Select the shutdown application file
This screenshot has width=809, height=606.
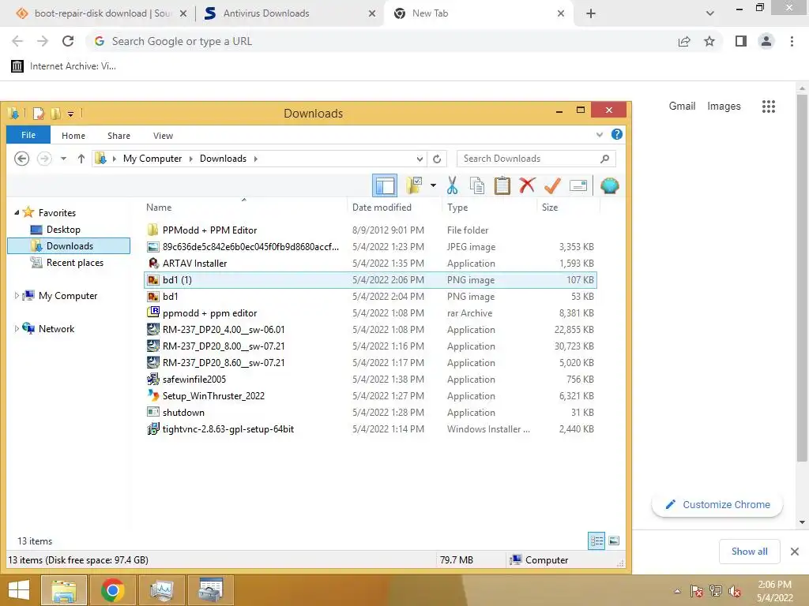pyautogui.click(x=370, y=412)
